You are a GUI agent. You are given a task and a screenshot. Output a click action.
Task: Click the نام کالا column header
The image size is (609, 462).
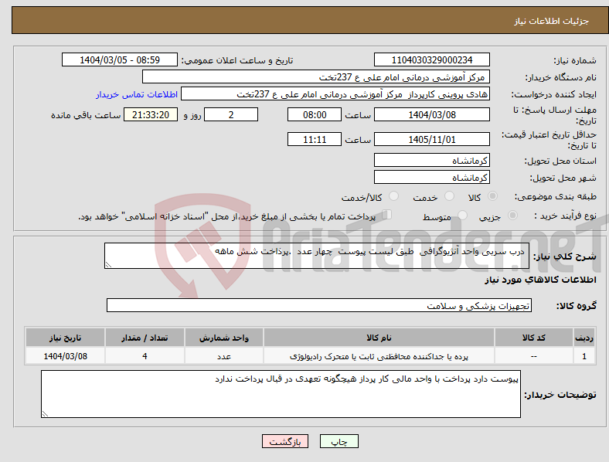pos(379,338)
